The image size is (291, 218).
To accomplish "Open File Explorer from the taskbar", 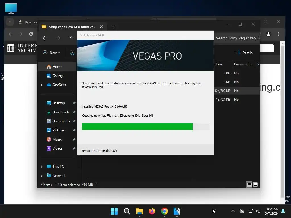I will pos(139,211).
